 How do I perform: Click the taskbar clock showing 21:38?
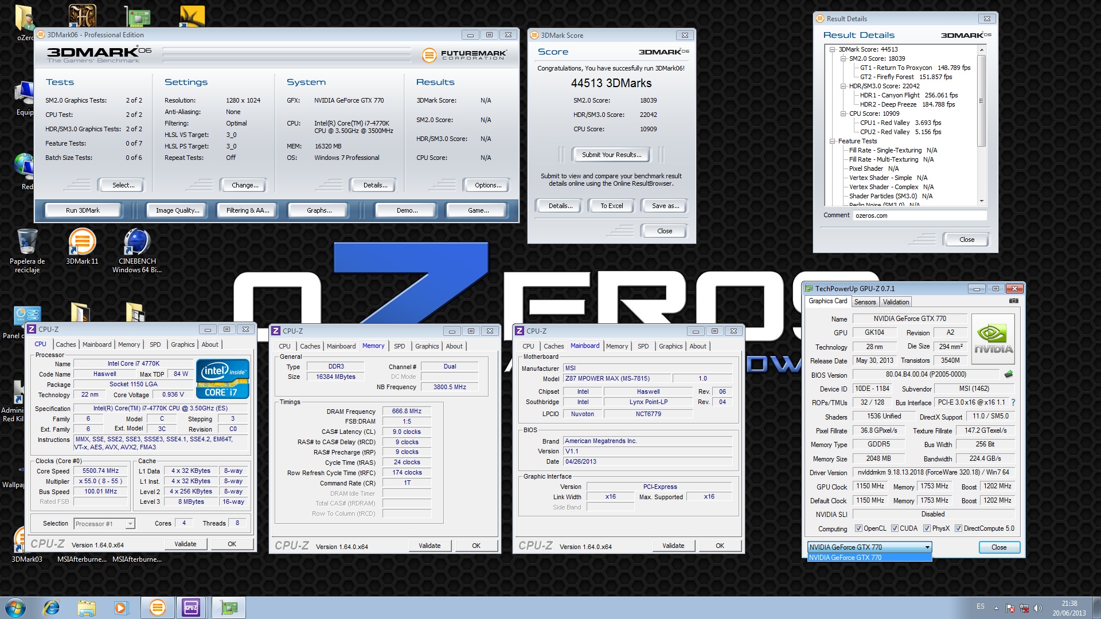(x=1069, y=608)
